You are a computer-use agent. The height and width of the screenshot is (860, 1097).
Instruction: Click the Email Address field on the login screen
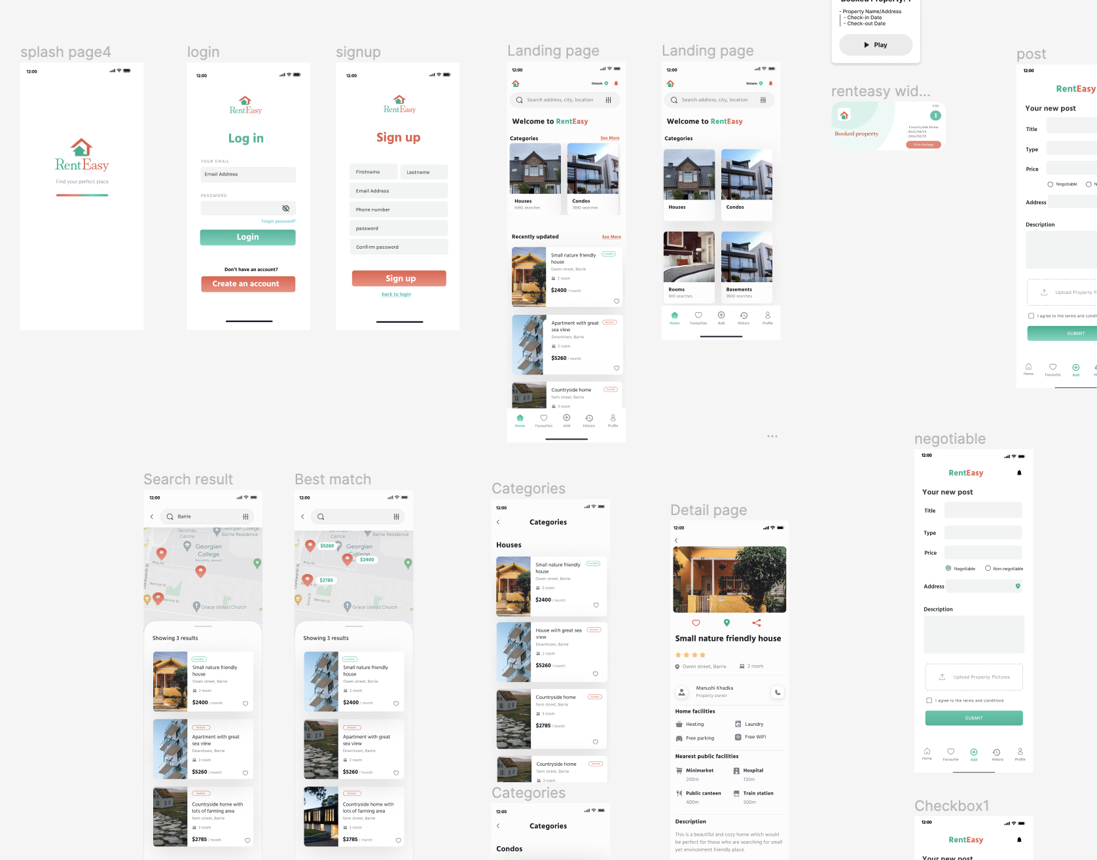247,175
